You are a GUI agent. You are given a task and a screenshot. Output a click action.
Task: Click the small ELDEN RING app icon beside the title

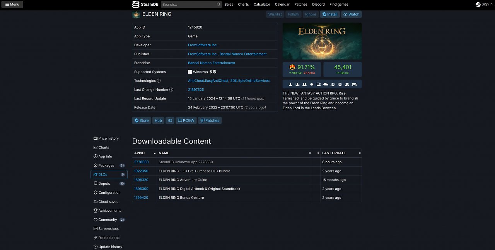[x=136, y=14]
